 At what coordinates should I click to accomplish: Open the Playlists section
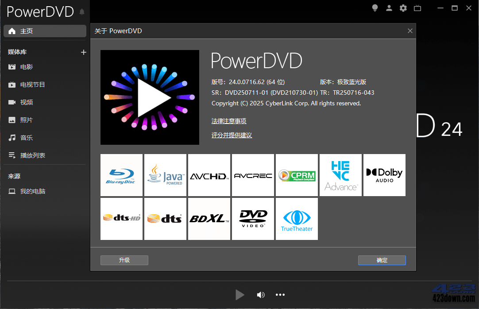tap(31, 155)
